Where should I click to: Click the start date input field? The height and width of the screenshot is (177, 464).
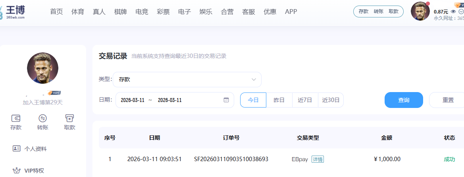(133, 100)
